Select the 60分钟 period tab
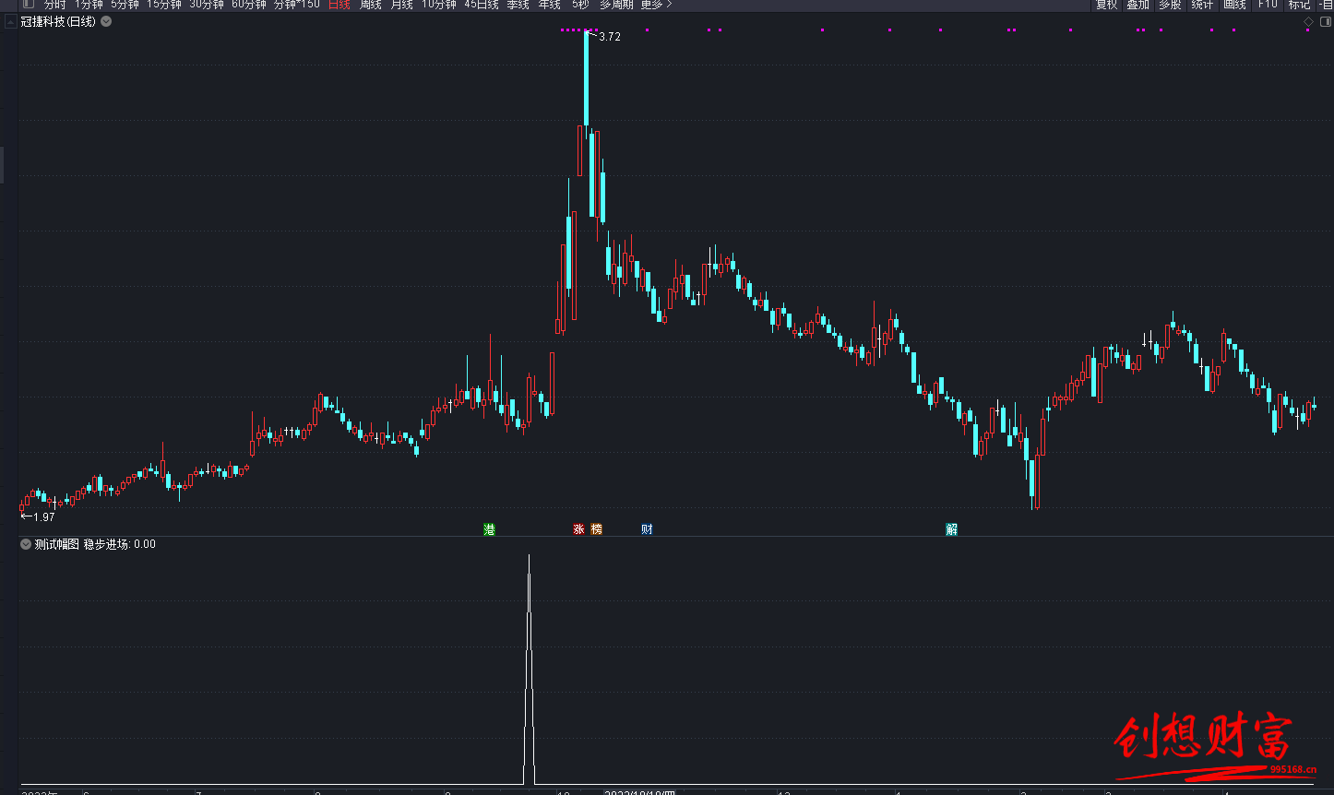This screenshot has height=795, width=1334. pyautogui.click(x=249, y=5)
